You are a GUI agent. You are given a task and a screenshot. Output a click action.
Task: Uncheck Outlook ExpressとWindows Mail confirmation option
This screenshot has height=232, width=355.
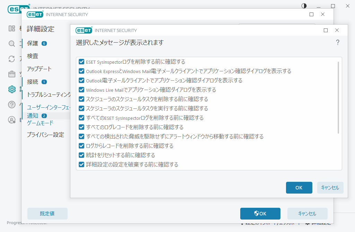point(81,71)
